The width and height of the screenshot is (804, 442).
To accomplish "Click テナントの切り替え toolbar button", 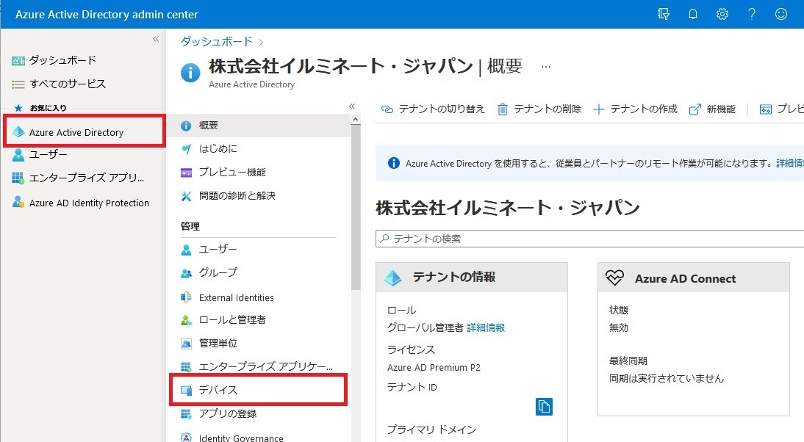I will point(433,109).
